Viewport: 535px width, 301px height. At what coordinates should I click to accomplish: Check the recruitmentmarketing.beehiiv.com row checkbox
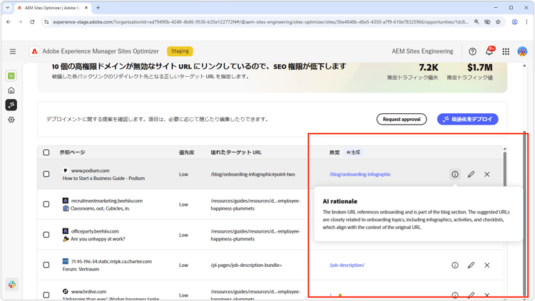point(46,204)
